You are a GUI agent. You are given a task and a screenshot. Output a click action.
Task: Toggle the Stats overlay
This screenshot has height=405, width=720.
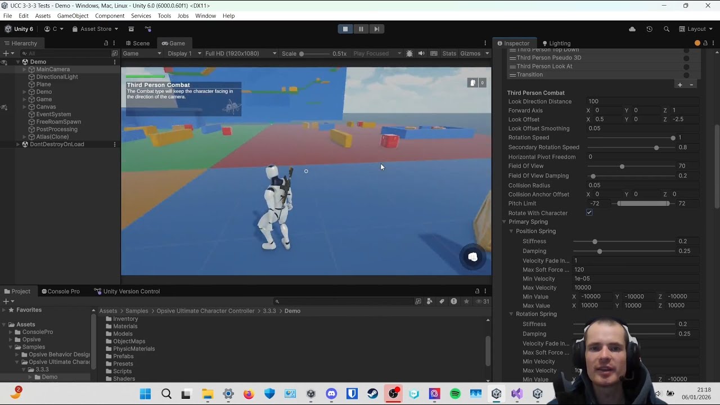tap(449, 53)
